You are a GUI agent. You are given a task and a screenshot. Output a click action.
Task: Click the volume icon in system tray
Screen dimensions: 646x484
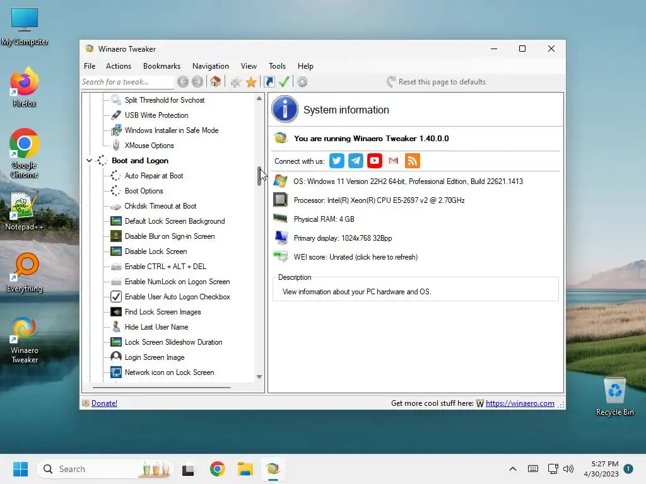[568, 469]
